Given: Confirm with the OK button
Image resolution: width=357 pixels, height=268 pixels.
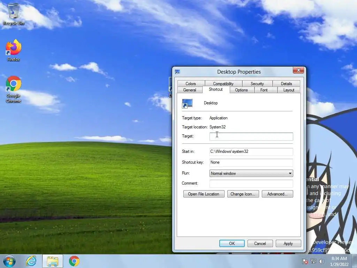Looking at the screenshot, I should [x=232, y=243].
